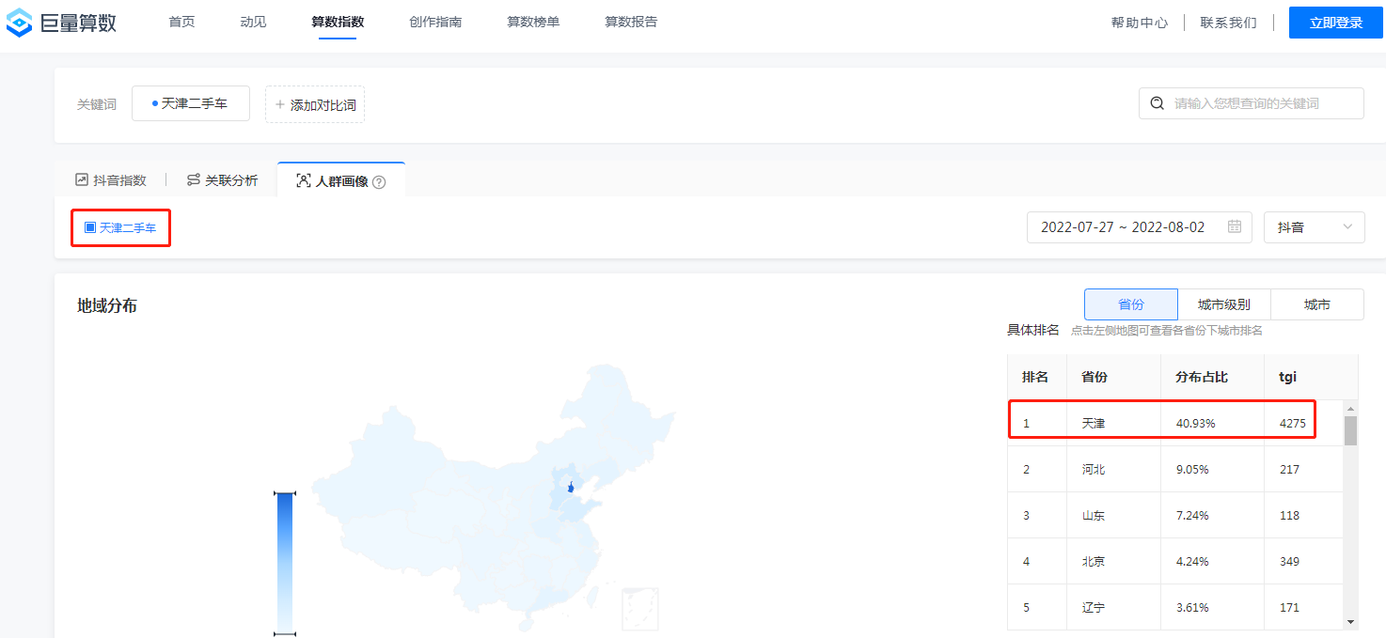Click the keyword search input field
1386x638 pixels.
[x=1252, y=103]
